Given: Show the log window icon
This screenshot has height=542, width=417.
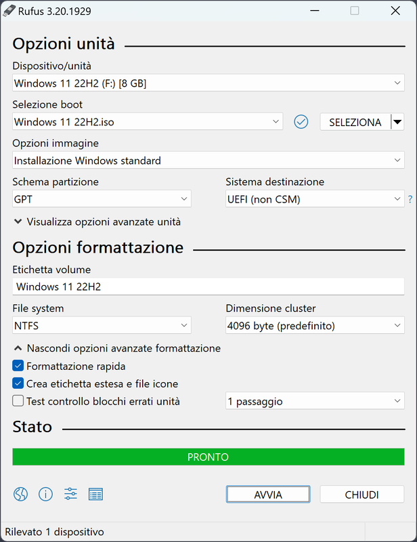Looking at the screenshot, I should click(x=95, y=494).
